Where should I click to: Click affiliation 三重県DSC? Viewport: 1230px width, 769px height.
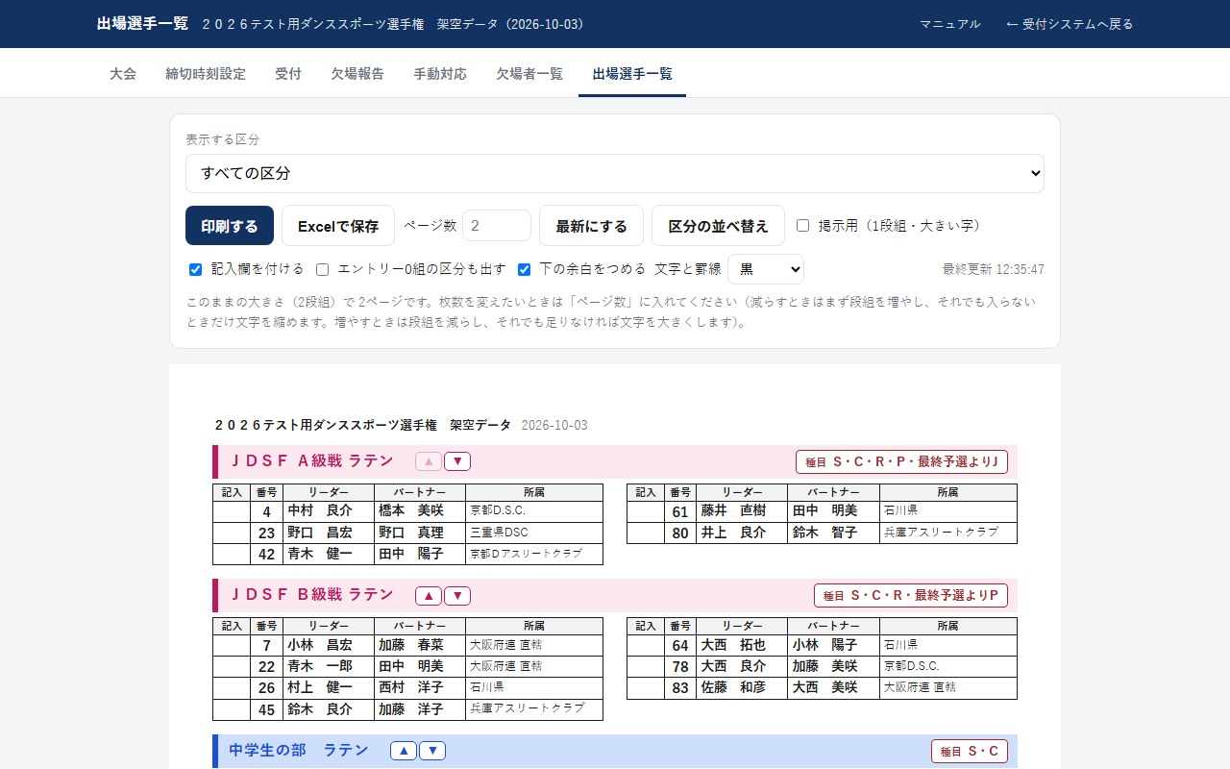[499, 533]
